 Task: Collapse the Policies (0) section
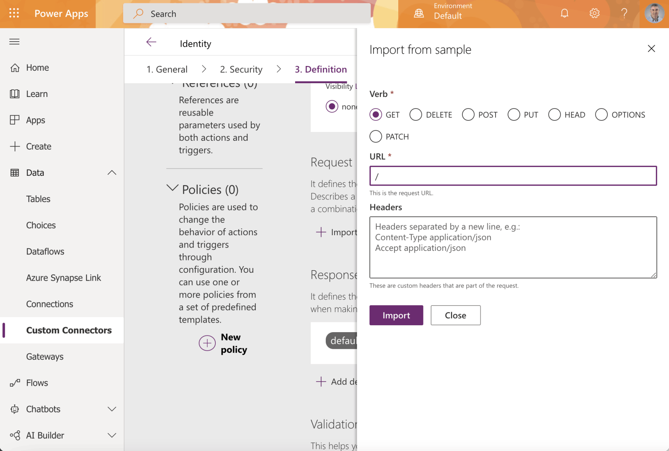[172, 188]
